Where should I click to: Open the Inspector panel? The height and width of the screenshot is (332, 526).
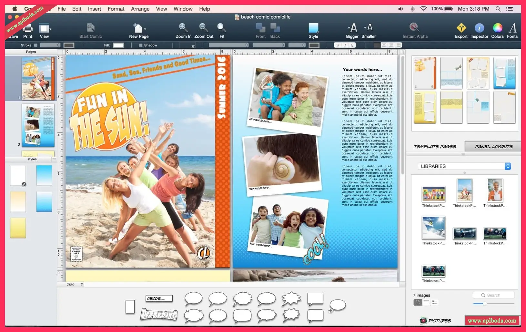pyautogui.click(x=479, y=28)
